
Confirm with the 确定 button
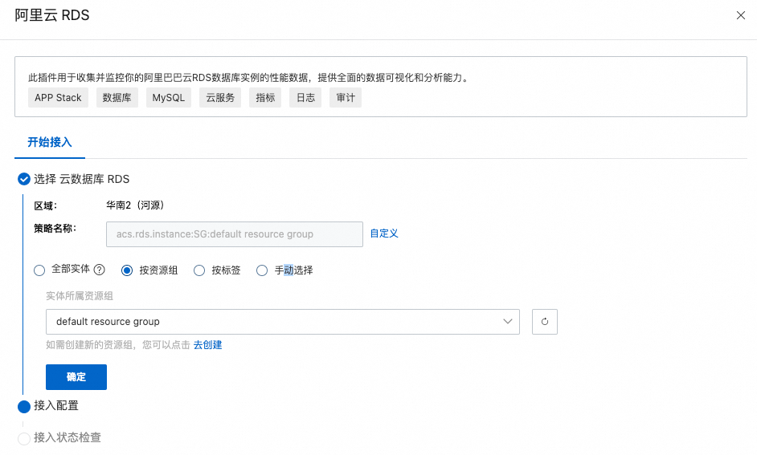(x=76, y=377)
